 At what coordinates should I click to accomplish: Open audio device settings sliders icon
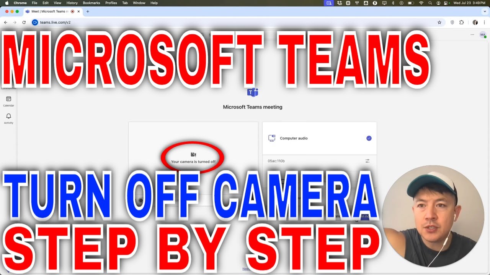(x=367, y=161)
